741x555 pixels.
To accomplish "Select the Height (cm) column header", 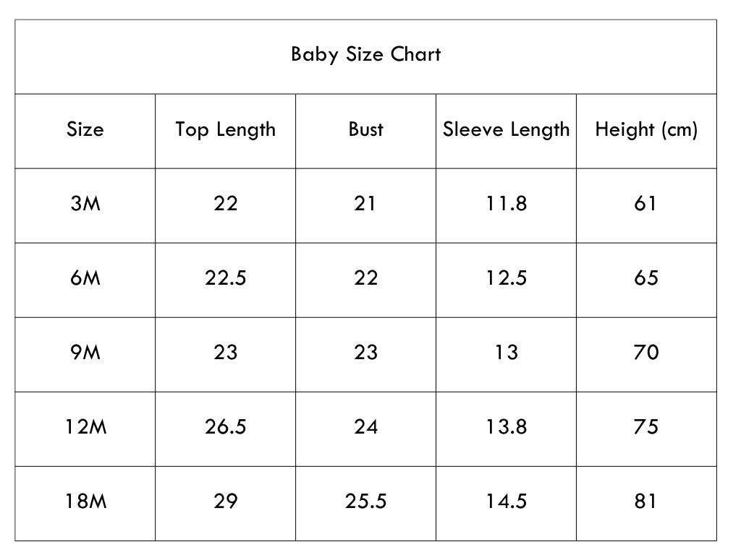I will [x=646, y=130].
